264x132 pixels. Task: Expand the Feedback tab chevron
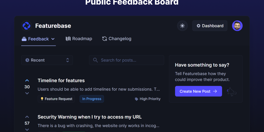point(53,39)
